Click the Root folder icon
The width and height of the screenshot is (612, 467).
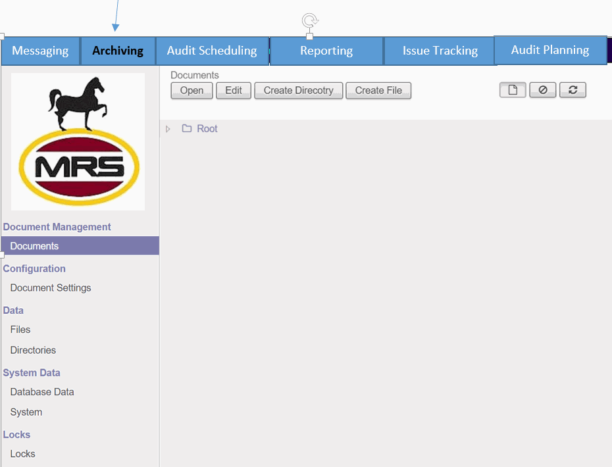[186, 128]
